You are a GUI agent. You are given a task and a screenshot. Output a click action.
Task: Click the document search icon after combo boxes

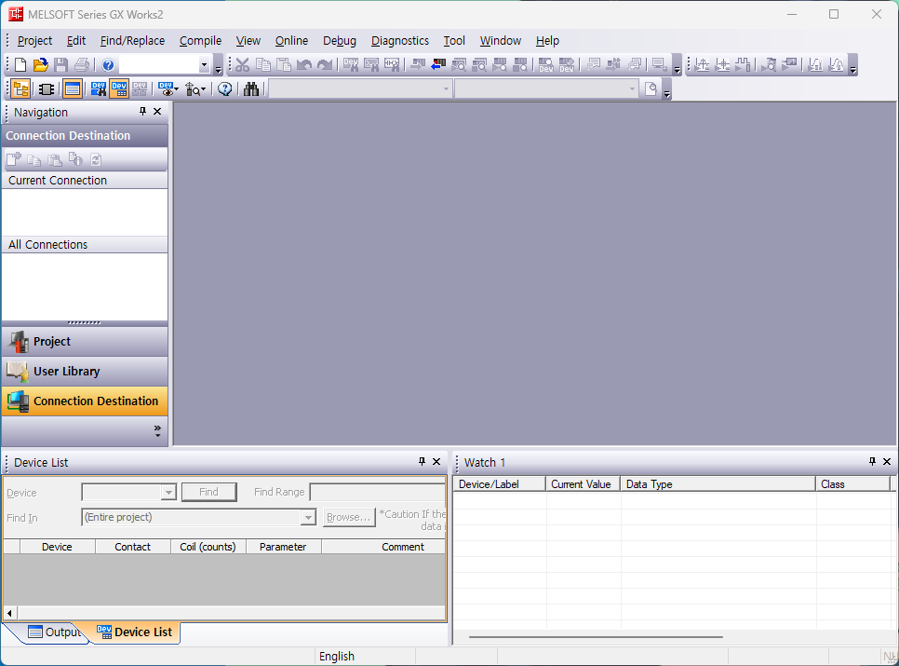pos(651,88)
